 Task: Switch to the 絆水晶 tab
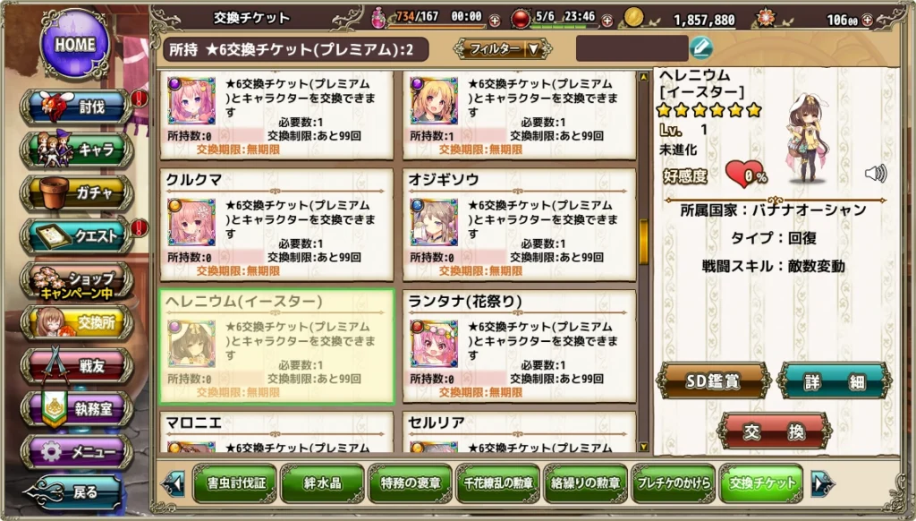pos(322,483)
